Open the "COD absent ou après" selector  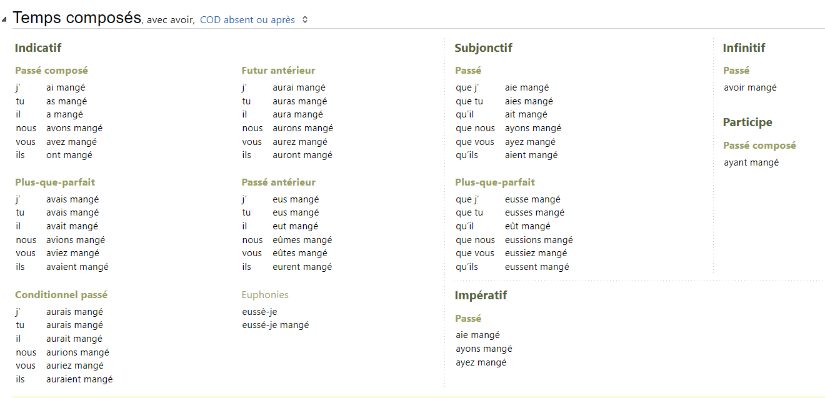pos(247,20)
